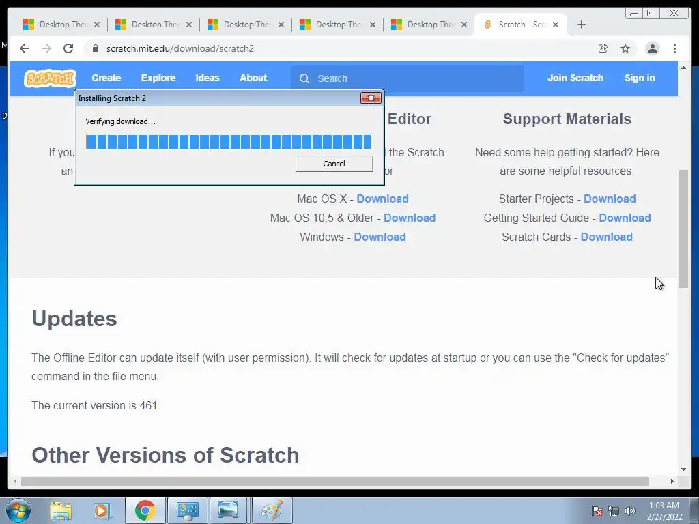The width and height of the screenshot is (699, 524).
Task: Bookmark this page with the star icon
Action: coord(625,48)
